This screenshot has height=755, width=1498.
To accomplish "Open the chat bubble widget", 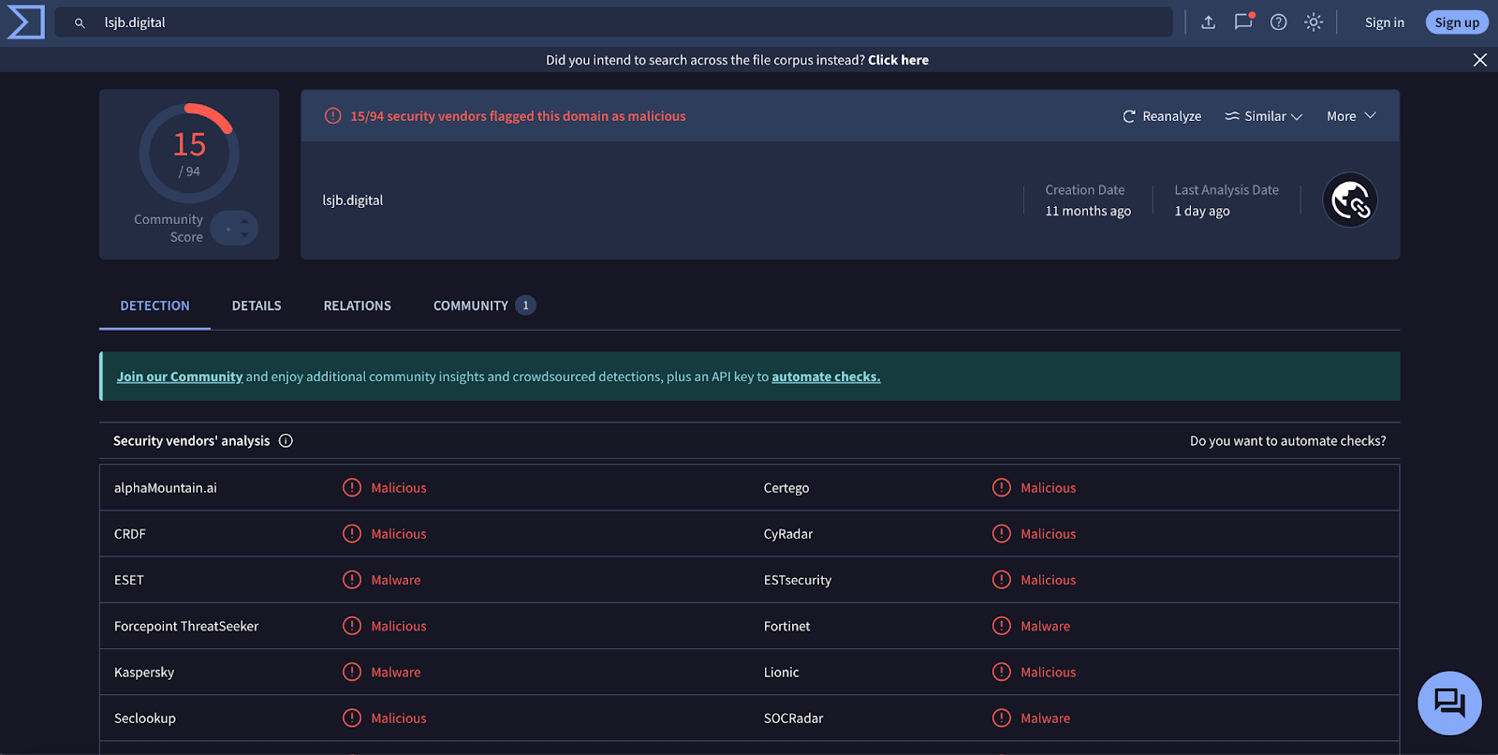I will 1448,703.
